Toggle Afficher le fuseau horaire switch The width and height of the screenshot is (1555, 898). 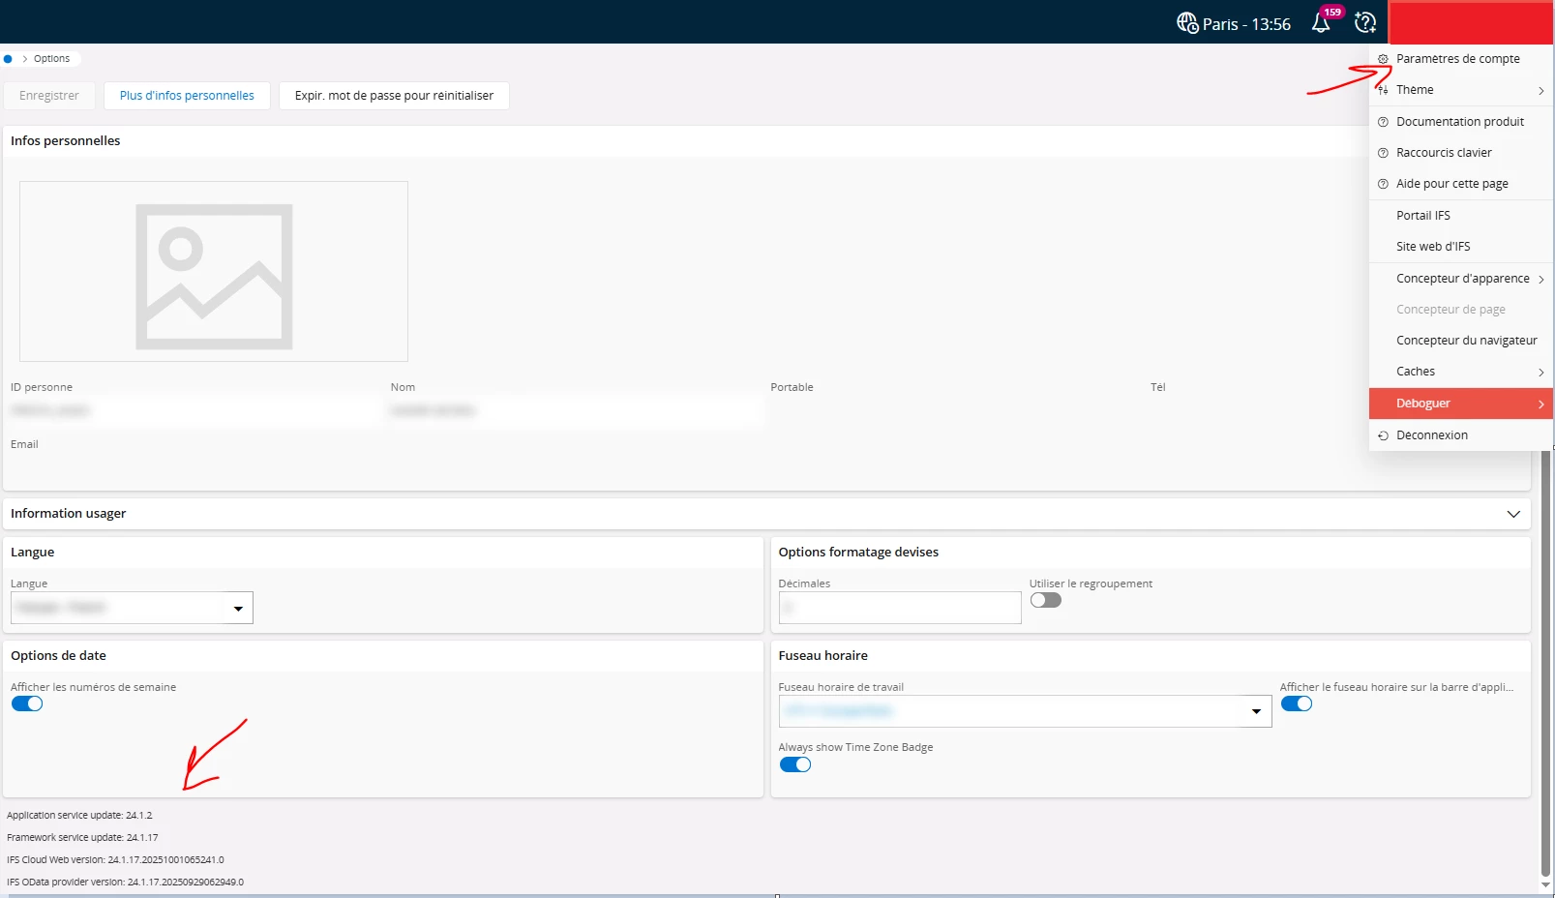point(1297,703)
